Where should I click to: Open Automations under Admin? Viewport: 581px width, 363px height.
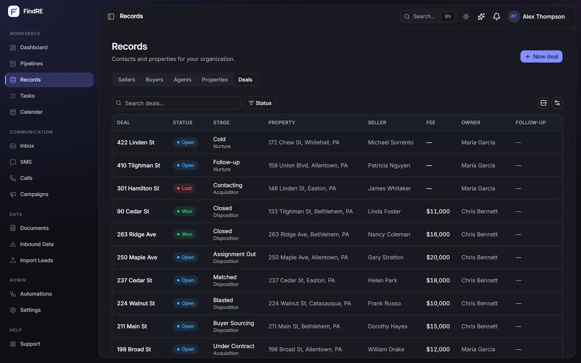click(49, 294)
